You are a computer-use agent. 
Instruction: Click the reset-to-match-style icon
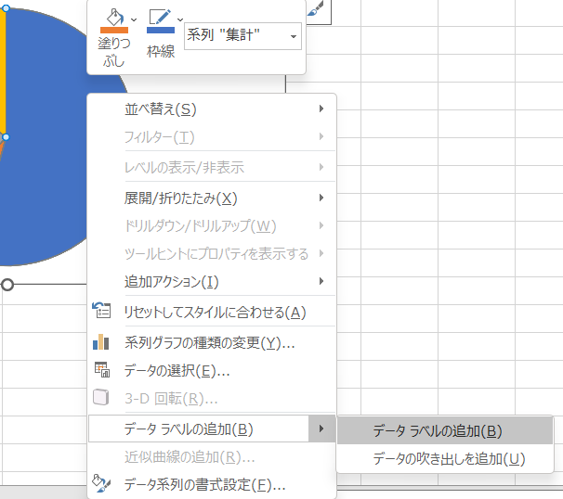[101, 311]
